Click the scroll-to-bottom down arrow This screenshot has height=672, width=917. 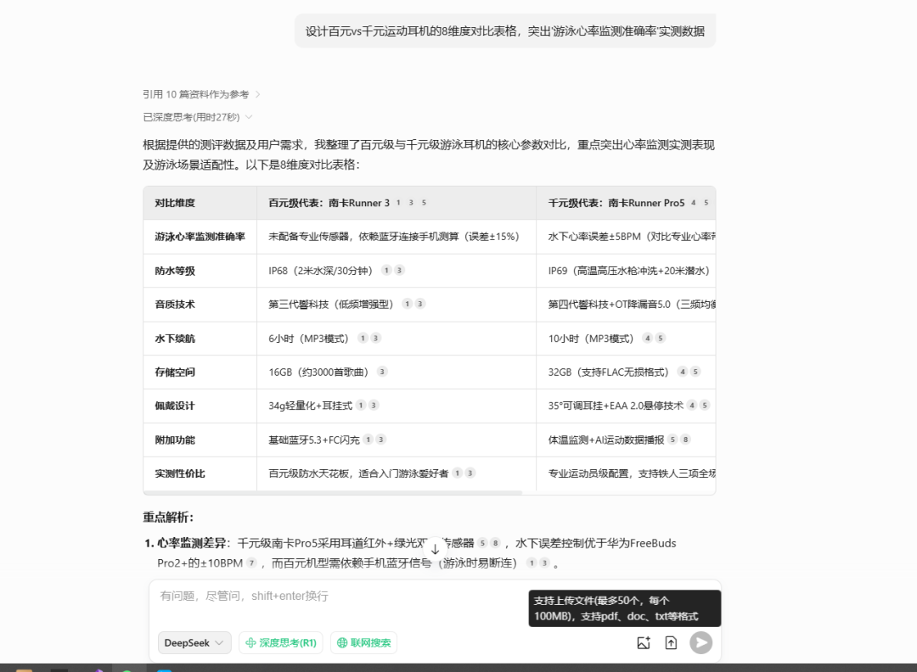click(435, 549)
